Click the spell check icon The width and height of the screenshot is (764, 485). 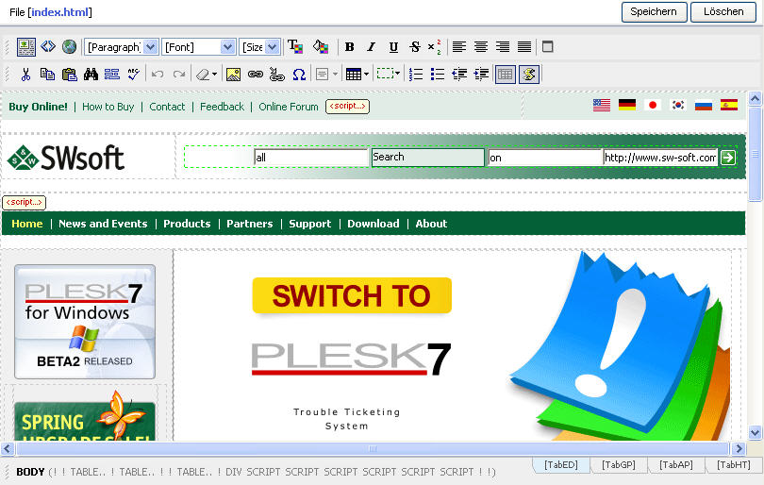point(134,75)
